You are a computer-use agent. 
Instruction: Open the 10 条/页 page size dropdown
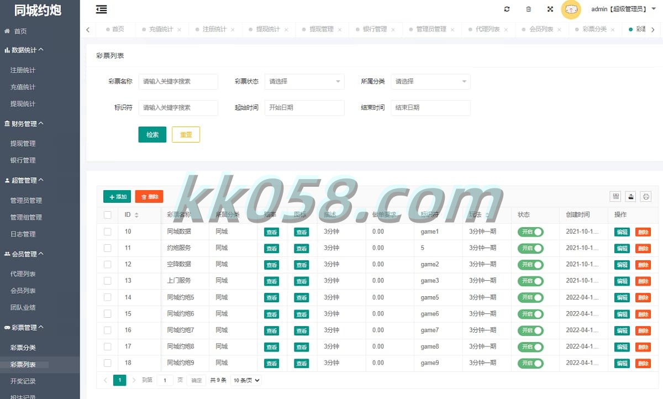coord(246,380)
